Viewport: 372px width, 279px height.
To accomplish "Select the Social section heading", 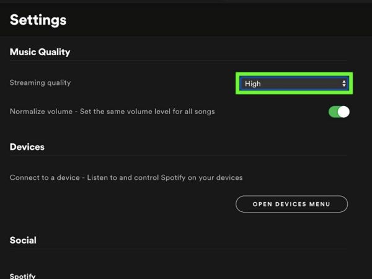I will pos(23,240).
